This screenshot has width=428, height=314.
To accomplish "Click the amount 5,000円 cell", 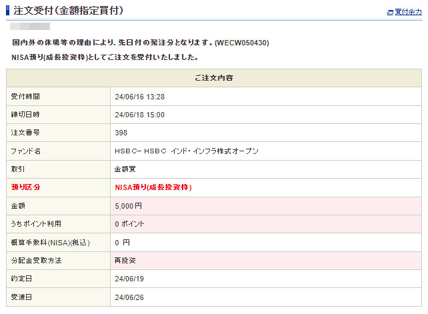I will (x=128, y=206).
